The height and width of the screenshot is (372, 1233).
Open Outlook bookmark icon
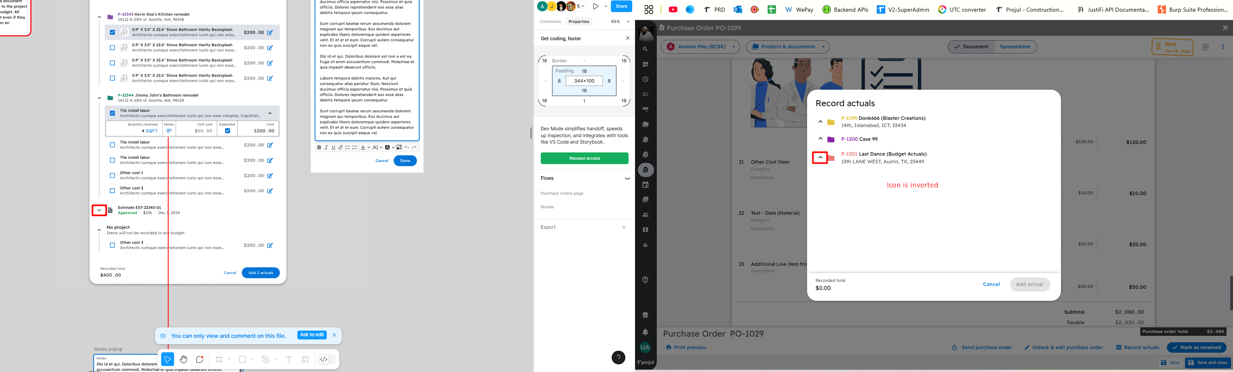coord(738,10)
